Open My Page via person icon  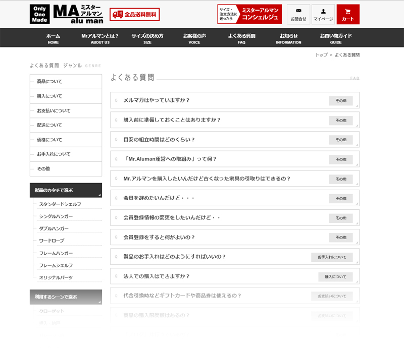click(x=323, y=14)
